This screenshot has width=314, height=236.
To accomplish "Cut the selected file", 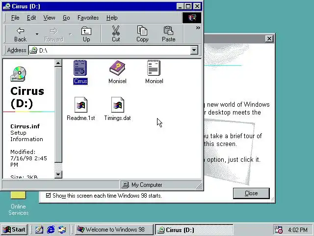I will click(116, 34).
